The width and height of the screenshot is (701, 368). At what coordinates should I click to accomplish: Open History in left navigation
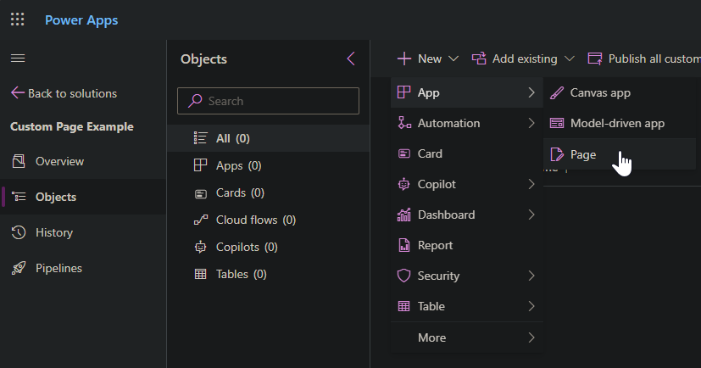pos(83,232)
